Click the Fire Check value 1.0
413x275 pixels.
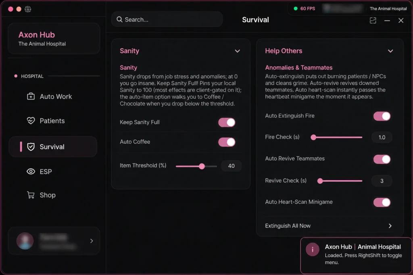coord(382,137)
